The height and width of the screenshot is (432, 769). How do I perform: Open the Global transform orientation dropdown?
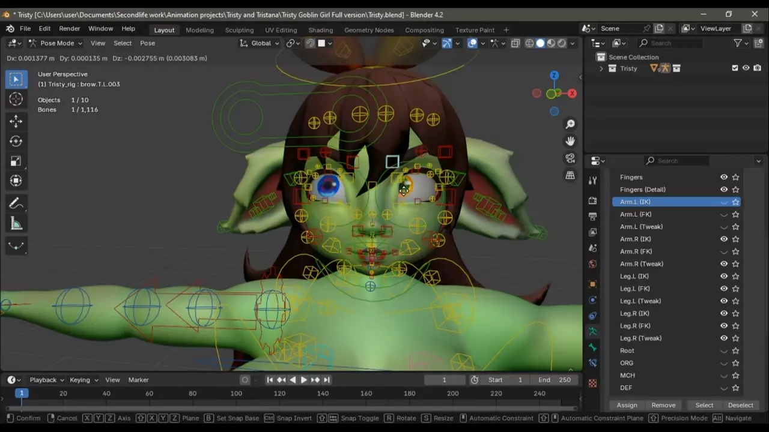pyautogui.click(x=260, y=43)
